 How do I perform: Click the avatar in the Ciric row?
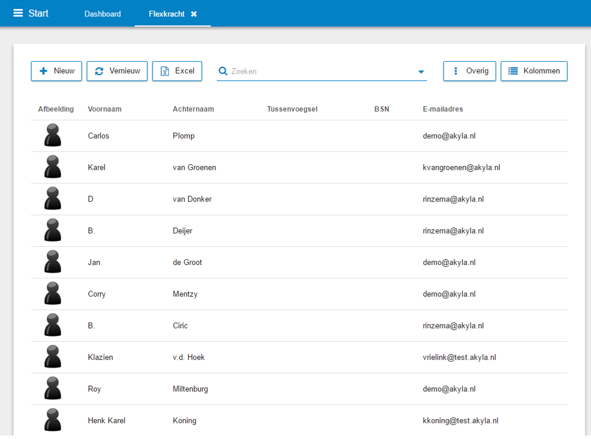click(x=53, y=325)
